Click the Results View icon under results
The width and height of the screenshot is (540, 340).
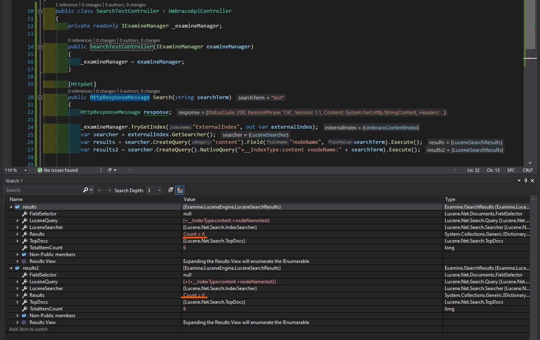pyautogui.click(x=24, y=261)
